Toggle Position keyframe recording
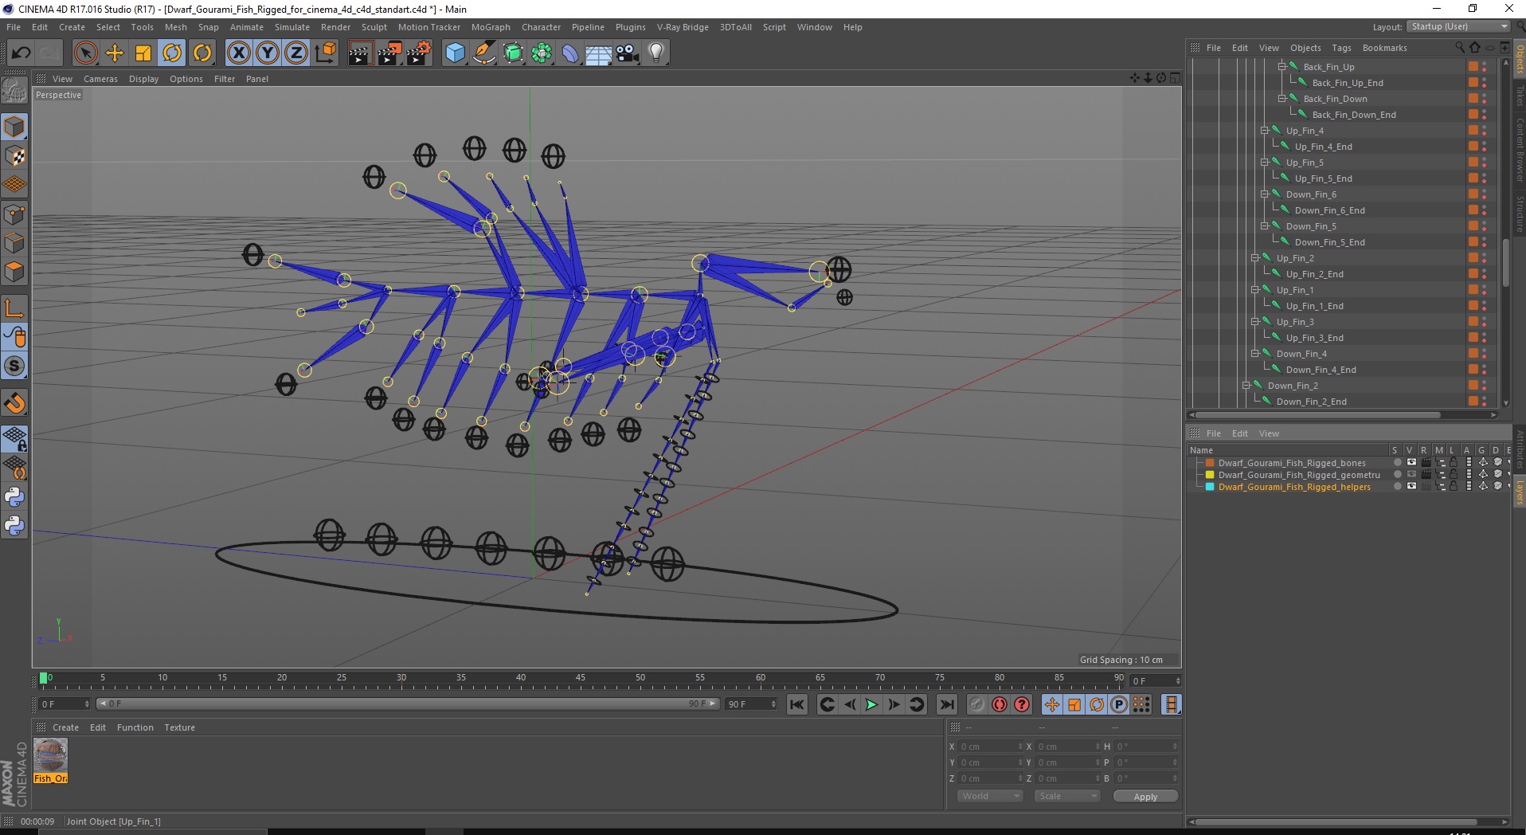Screen dimensions: 1526x835 pyautogui.click(x=1052, y=704)
